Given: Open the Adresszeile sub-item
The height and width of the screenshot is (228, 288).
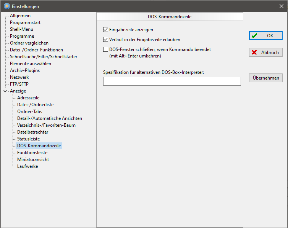Looking at the screenshot, I should (28, 98).
